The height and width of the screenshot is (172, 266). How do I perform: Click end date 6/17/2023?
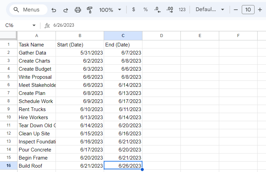click(123, 101)
